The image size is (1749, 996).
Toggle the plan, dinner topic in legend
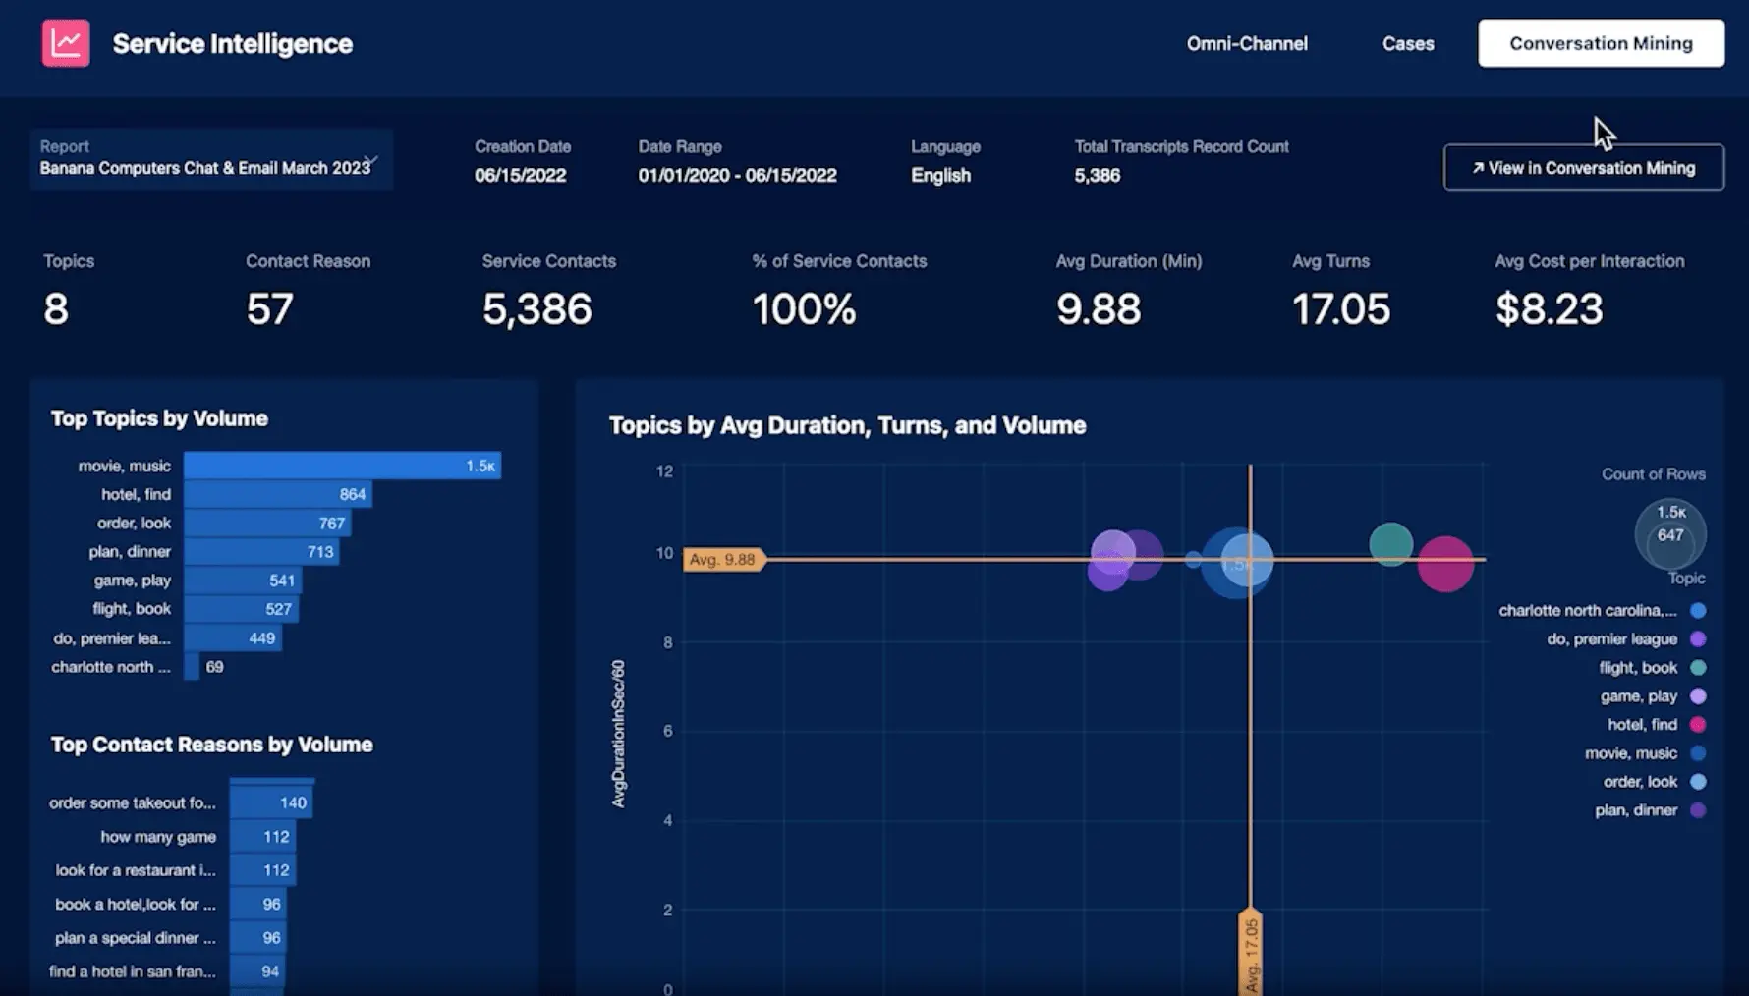click(1697, 809)
